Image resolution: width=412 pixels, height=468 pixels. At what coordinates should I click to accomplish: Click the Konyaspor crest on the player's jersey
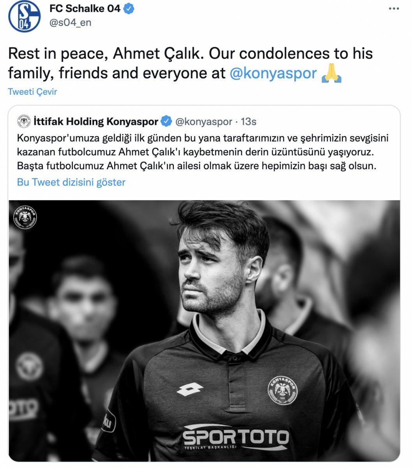pos(283,390)
